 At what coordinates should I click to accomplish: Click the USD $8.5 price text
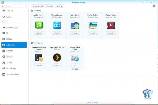75,69
